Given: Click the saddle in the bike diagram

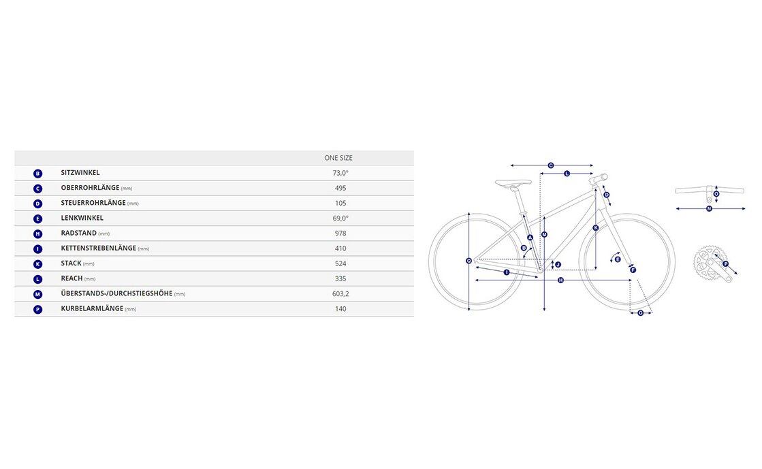Looking at the screenshot, I should [x=512, y=182].
